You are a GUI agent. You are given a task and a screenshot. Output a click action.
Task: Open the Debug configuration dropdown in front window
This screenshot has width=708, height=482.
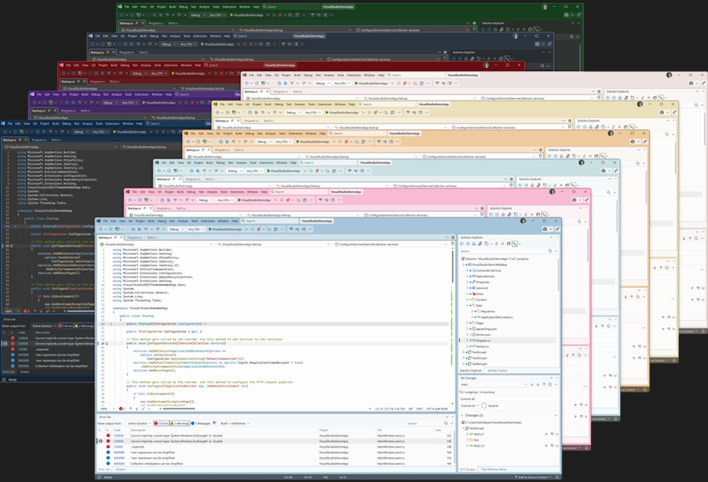tap(175, 229)
